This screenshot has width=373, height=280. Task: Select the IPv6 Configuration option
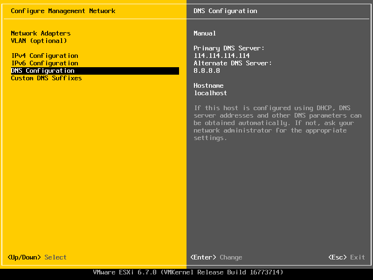pyautogui.click(x=44, y=63)
